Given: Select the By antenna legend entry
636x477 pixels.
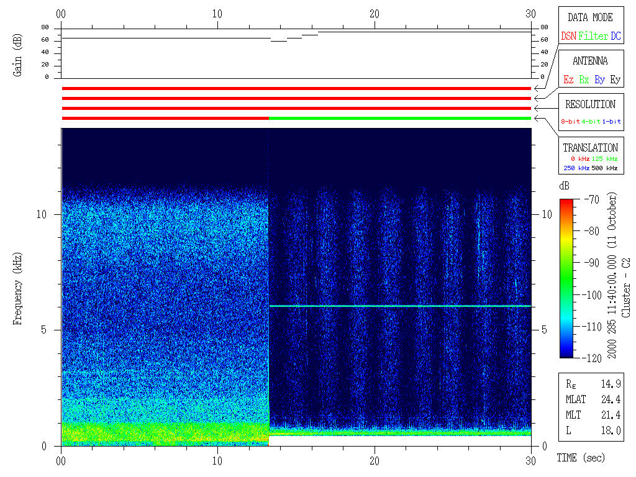Looking at the screenshot, I should pyautogui.click(x=599, y=80).
